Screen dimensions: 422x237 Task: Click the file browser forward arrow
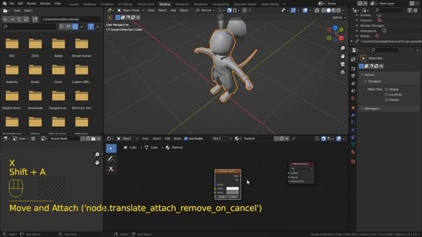point(13,19)
